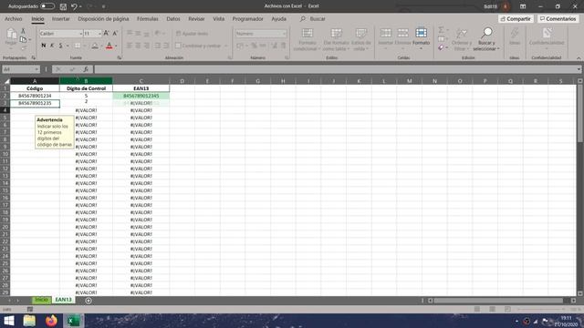The width and height of the screenshot is (584, 328).
Task: Go to the Programador tab
Action: point(247,18)
